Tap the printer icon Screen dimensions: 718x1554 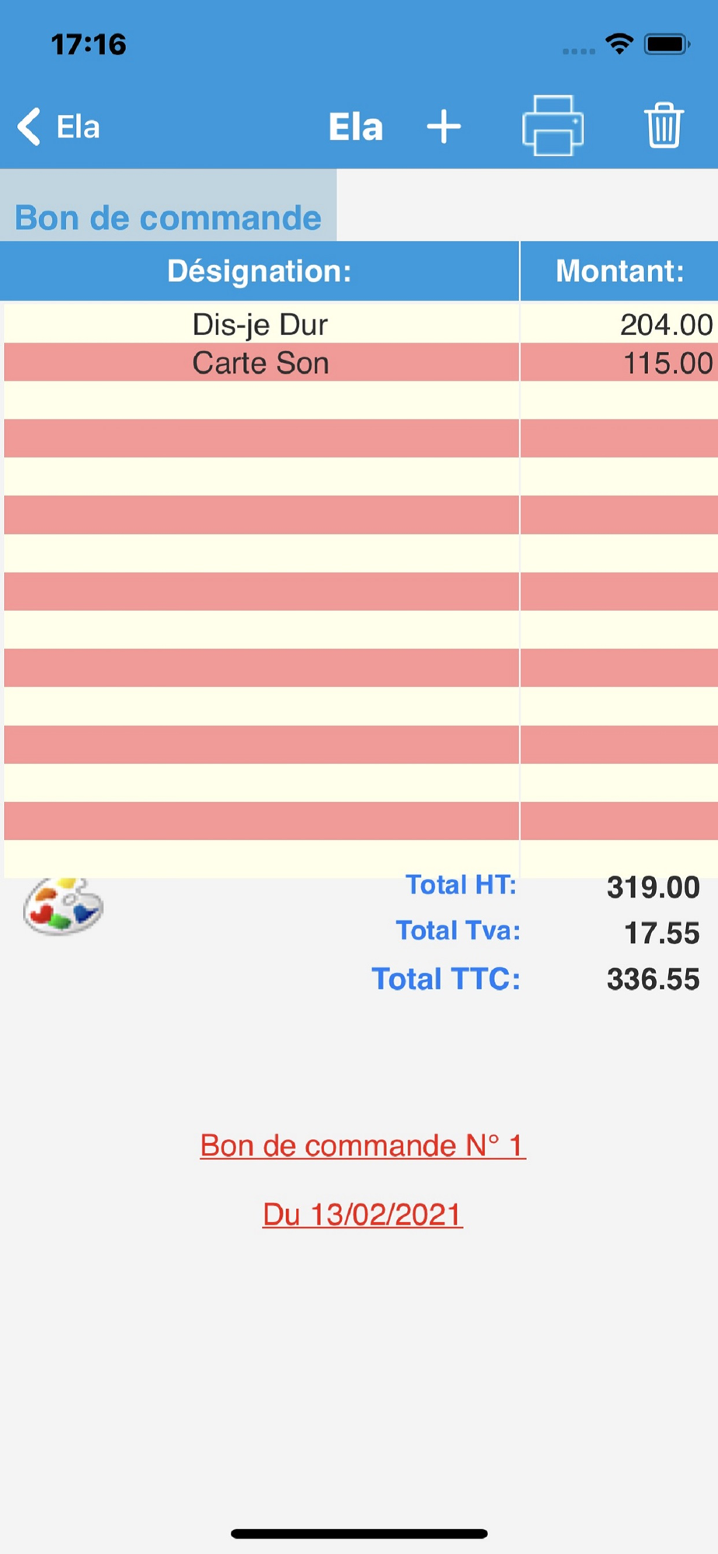tap(552, 125)
